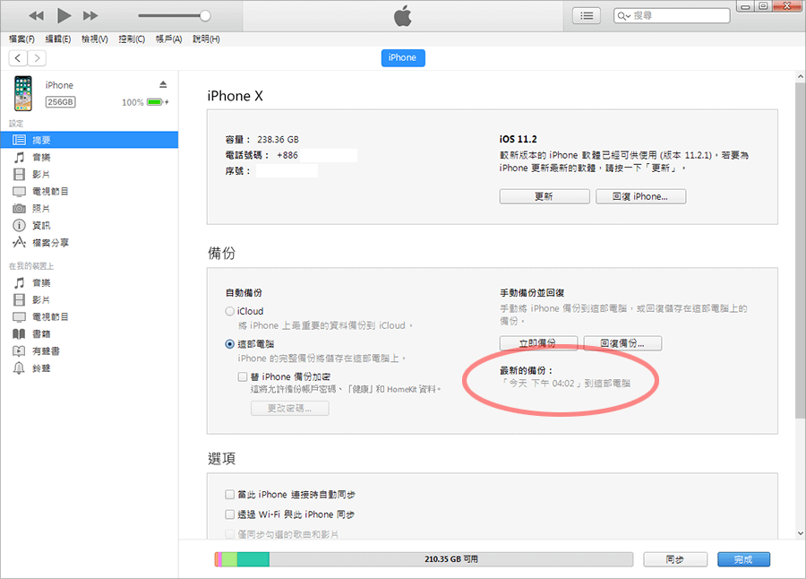
Task: Click the 回復 iPhone... button
Action: click(640, 196)
